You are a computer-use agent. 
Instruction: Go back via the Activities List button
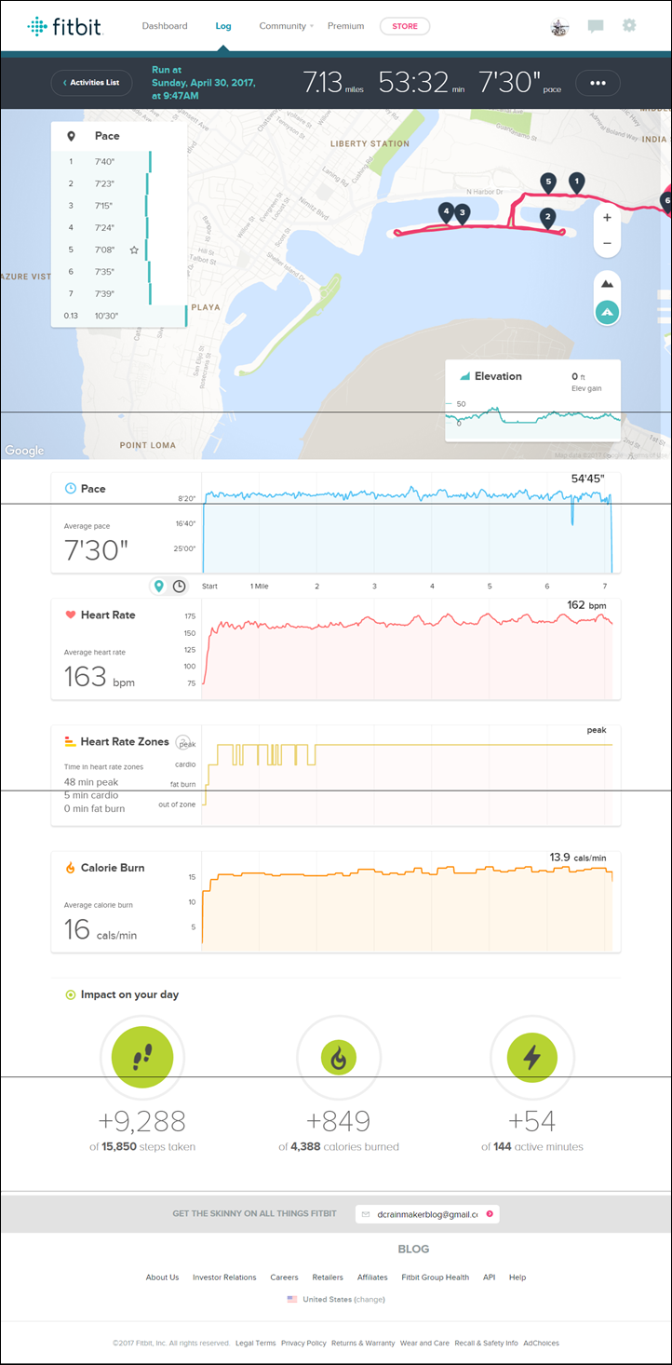point(91,83)
